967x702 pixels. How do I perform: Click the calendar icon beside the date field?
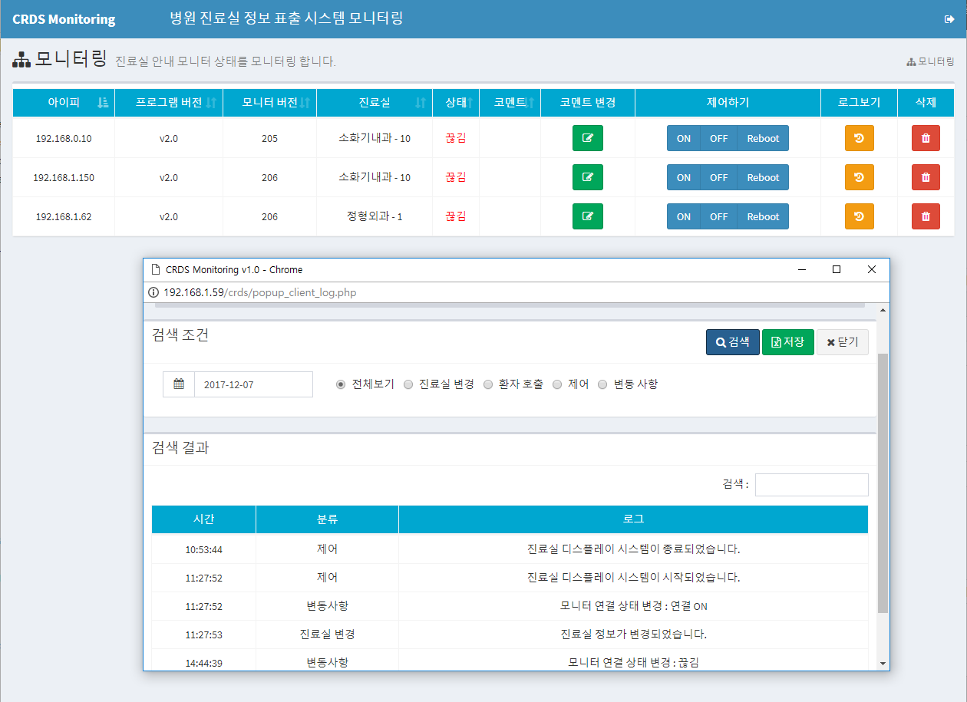click(x=179, y=384)
